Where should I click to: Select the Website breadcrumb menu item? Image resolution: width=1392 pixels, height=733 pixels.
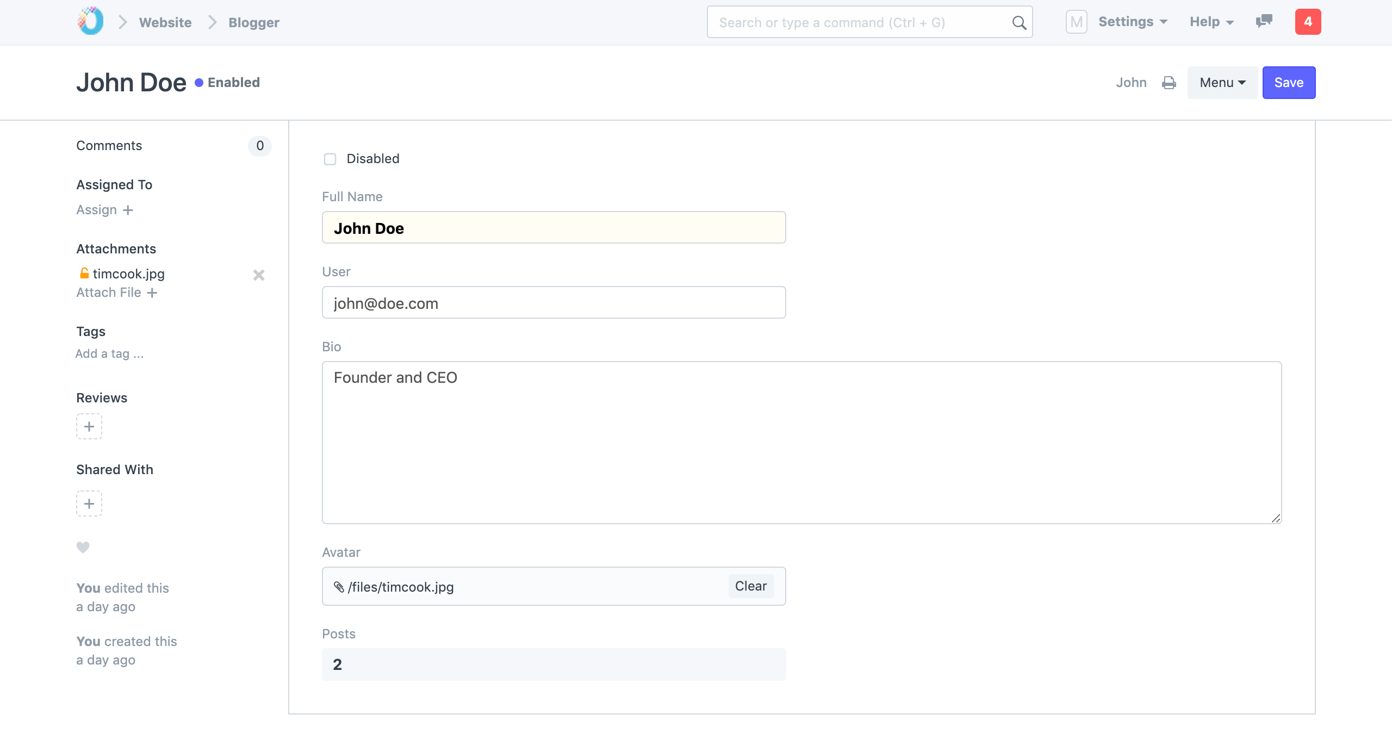click(165, 22)
